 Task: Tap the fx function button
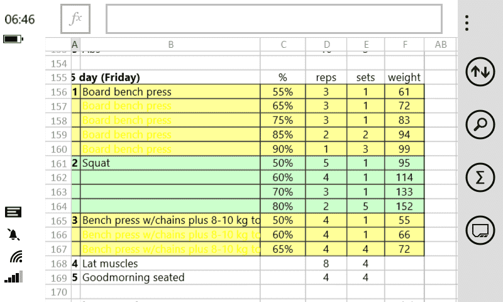coord(75,20)
